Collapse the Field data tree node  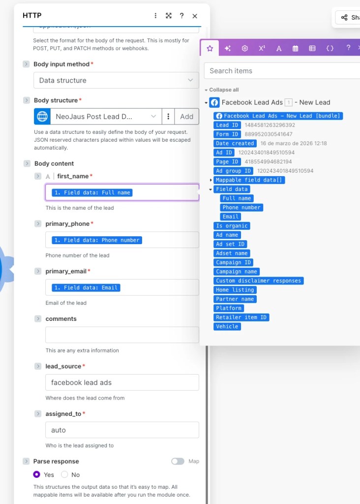coord(211,189)
